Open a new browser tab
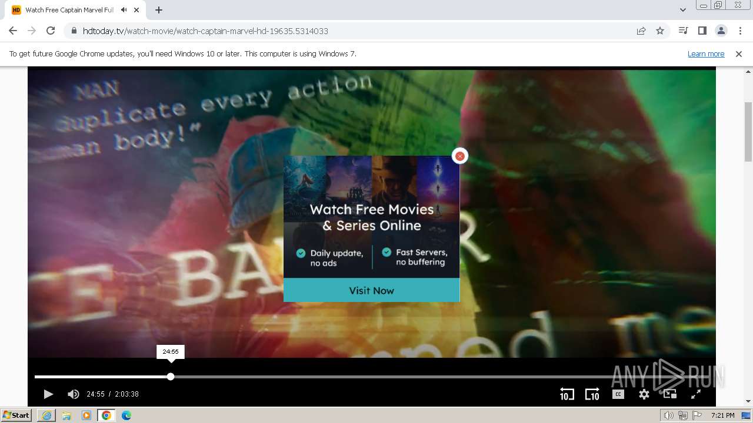This screenshot has width=753, height=423. (x=159, y=10)
